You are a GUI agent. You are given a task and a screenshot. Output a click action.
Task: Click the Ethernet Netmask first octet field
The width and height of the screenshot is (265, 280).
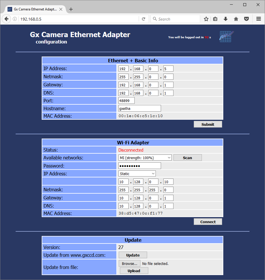pos(123,77)
